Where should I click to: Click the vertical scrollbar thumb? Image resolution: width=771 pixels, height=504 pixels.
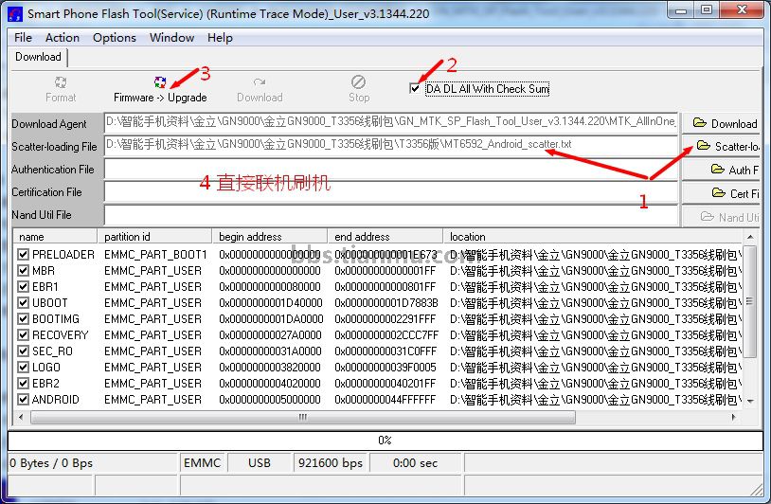pyautogui.click(x=750, y=301)
